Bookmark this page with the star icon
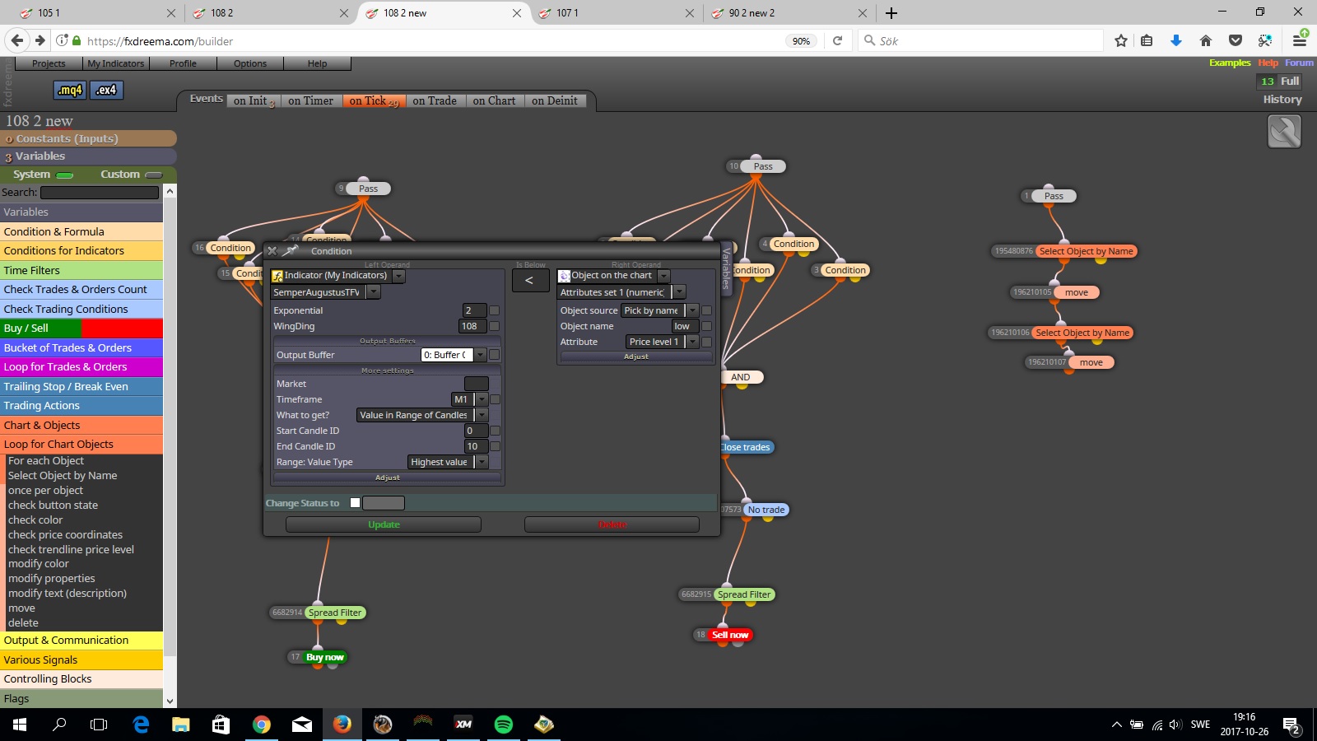The height and width of the screenshot is (741, 1317). [x=1120, y=40]
